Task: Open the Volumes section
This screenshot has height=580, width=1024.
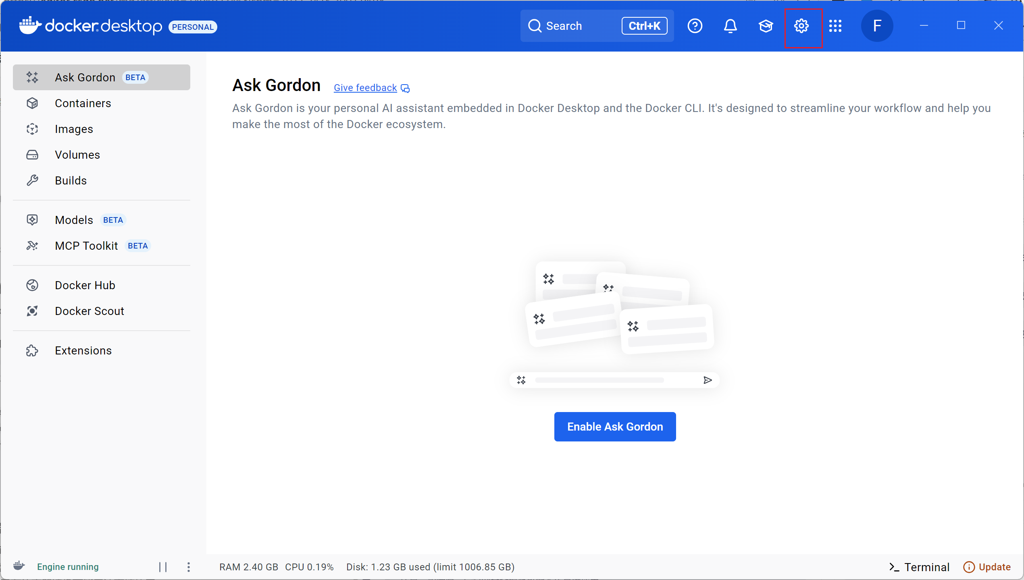Action: 102,155
